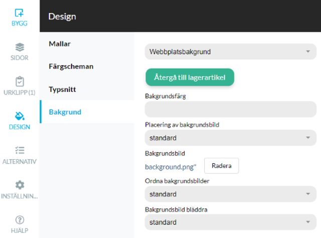Click the Radera button
Image resolution: width=321 pixels, height=238 pixels.
[221, 166]
